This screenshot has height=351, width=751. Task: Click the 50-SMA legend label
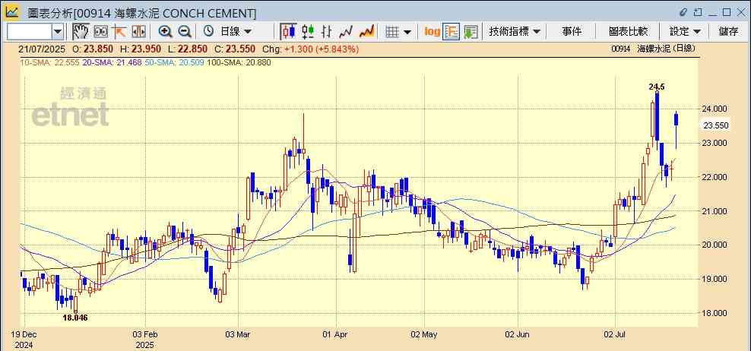point(174,62)
